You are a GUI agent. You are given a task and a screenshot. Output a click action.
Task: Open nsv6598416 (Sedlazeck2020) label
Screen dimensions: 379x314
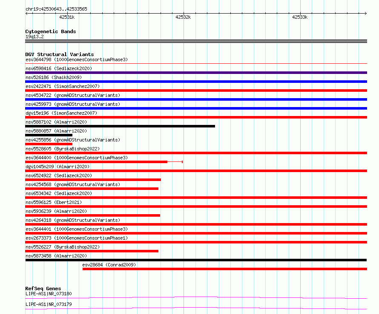coord(59,68)
